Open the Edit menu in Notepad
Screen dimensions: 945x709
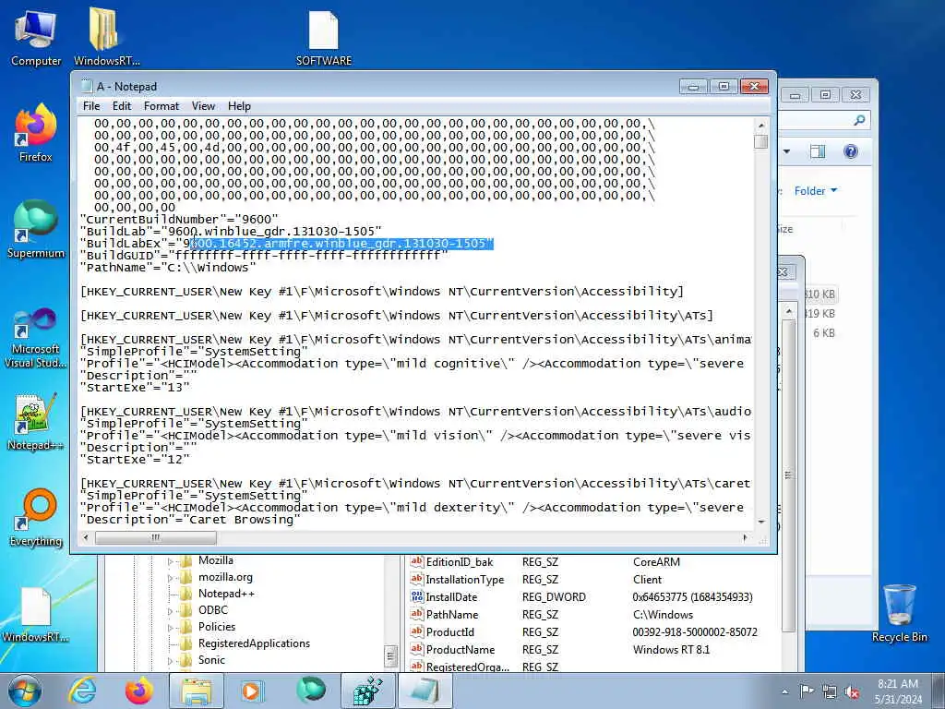click(x=122, y=106)
